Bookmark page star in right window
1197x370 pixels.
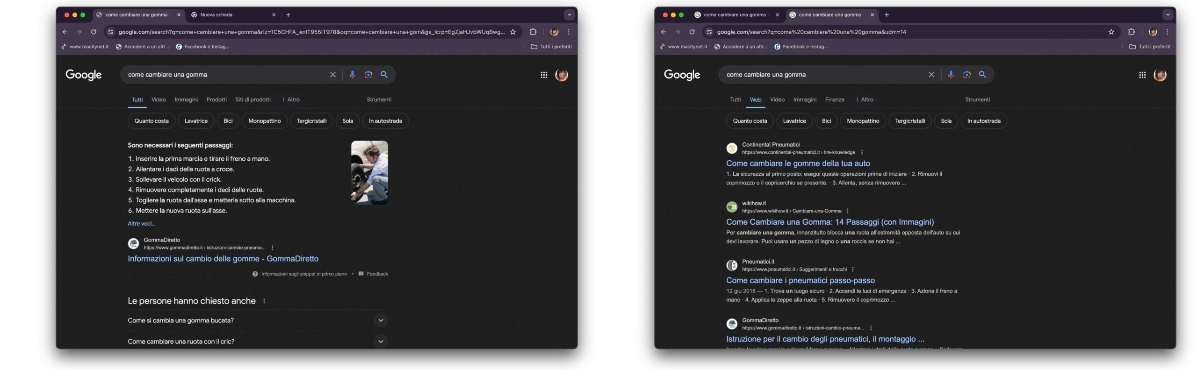point(1111,32)
